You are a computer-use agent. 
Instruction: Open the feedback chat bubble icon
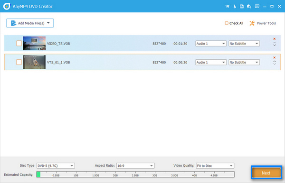[x=249, y=7]
